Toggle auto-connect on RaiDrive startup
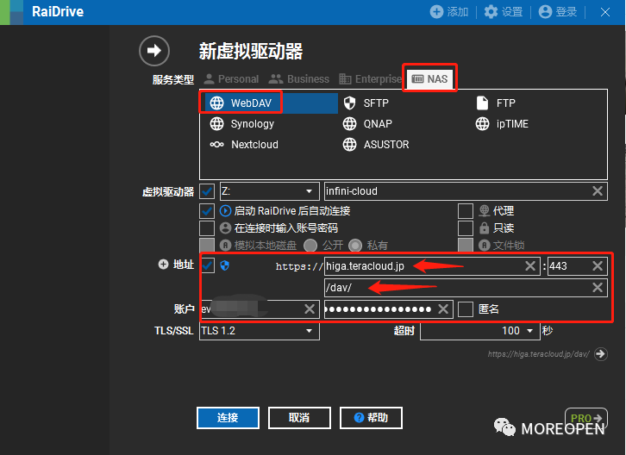Viewport: 626px width, 455px height. (x=207, y=211)
